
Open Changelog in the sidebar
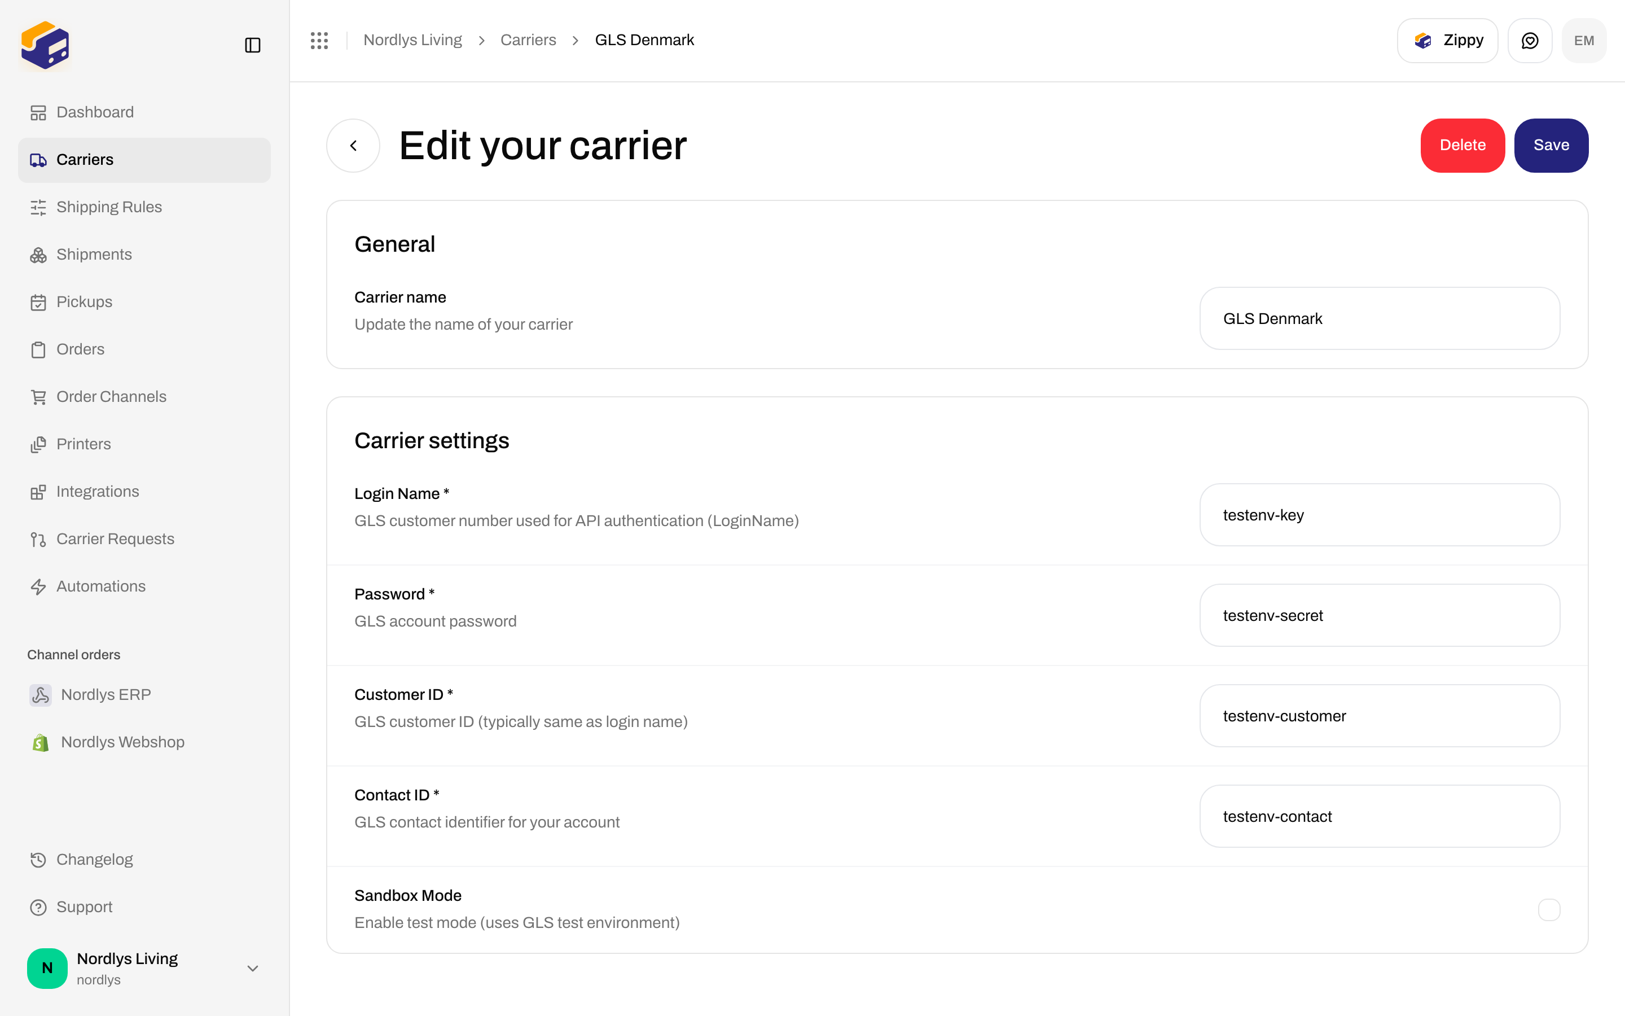pos(144,860)
